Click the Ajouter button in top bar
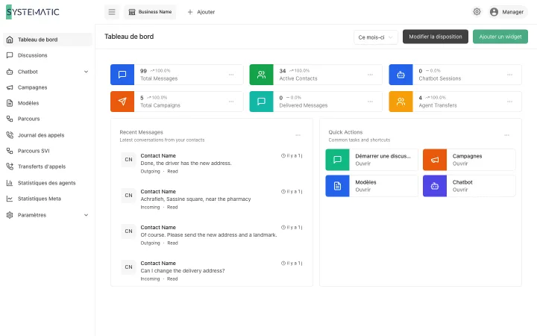Screen dimensions: 537x336 point(201,12)
